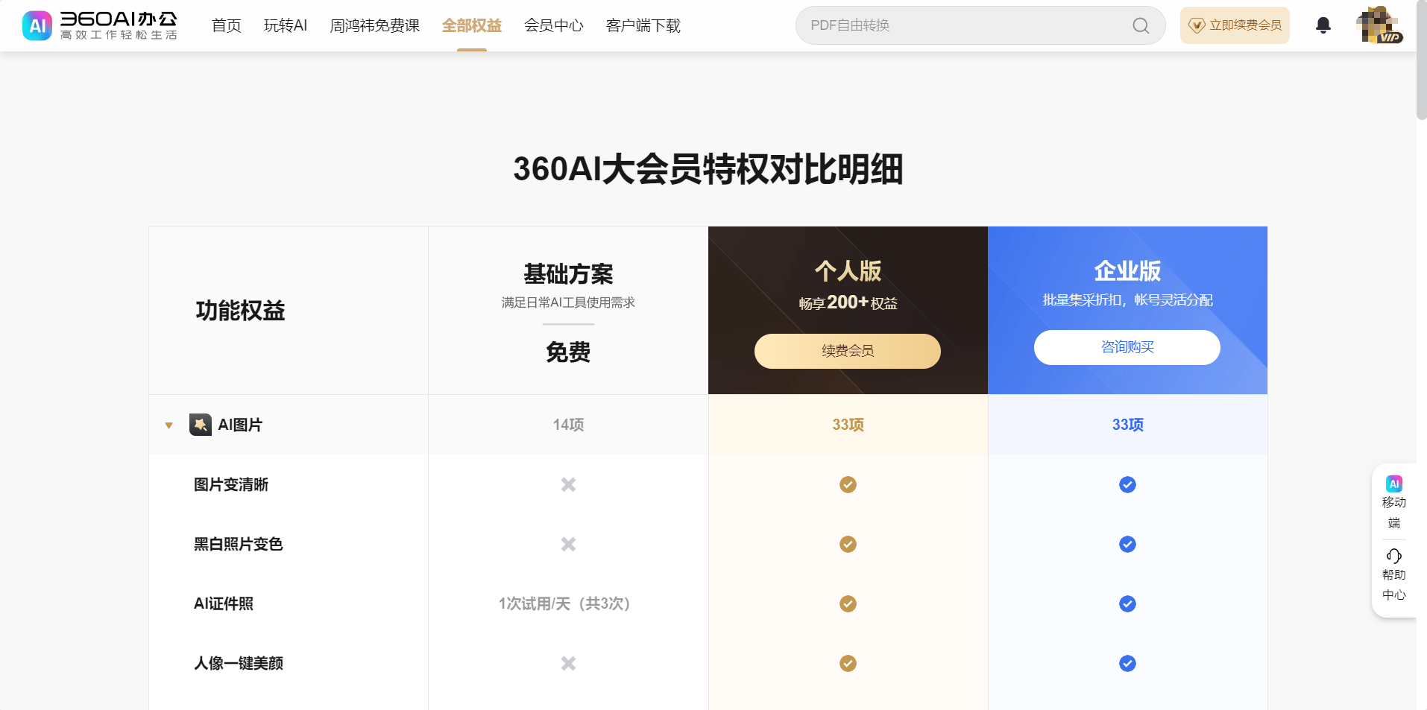Collapse the AI图片 section arrow
Viewport: 1427px width, 710px height.
pos(169,425)
